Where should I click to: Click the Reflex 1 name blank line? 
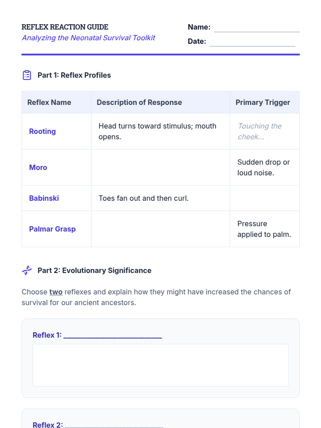point(113,335)
